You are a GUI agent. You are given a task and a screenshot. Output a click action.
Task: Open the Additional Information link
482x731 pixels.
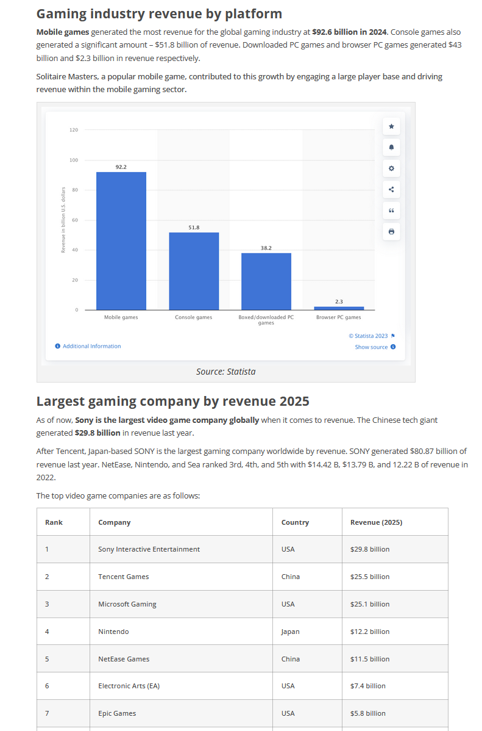click(92, 346)
